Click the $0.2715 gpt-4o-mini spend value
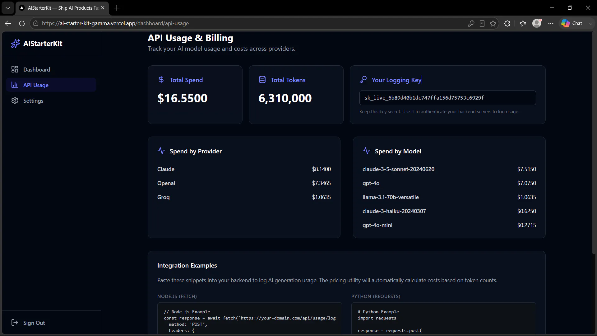The image size is (597, 336). [527, 225]
